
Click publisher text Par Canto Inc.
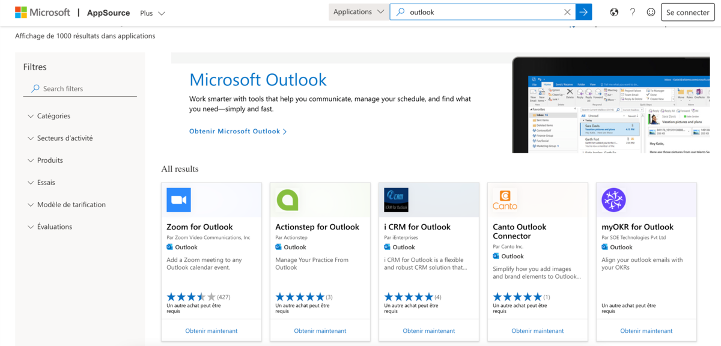point(508,246)
